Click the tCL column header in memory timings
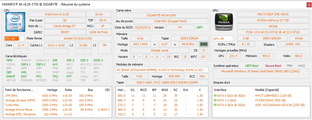Image resolution: width=312 pixels, height=120 pixels. click(x=133, y=90)
